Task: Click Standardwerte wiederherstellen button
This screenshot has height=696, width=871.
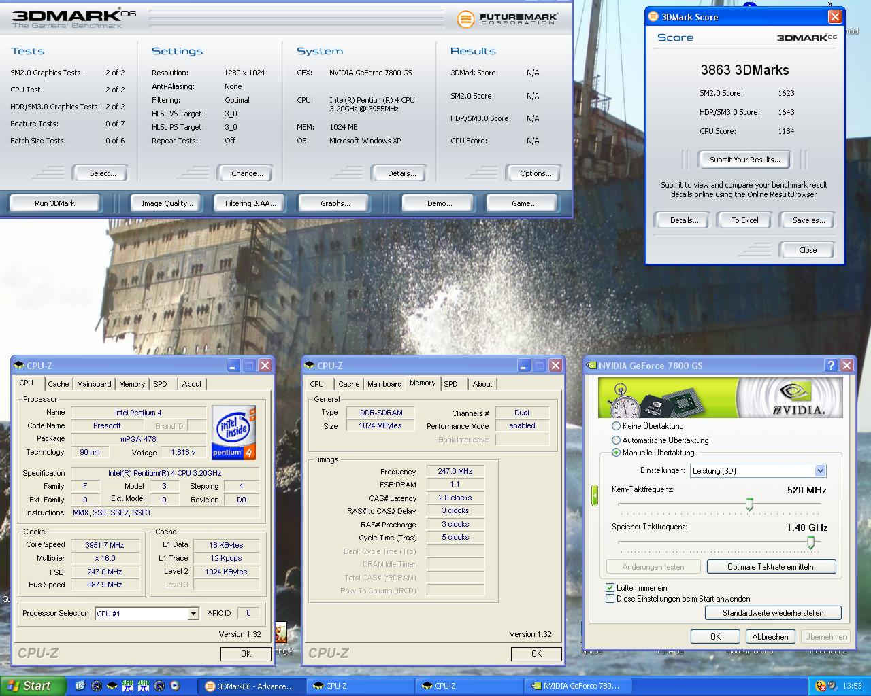Action: [x=773, y=613]
